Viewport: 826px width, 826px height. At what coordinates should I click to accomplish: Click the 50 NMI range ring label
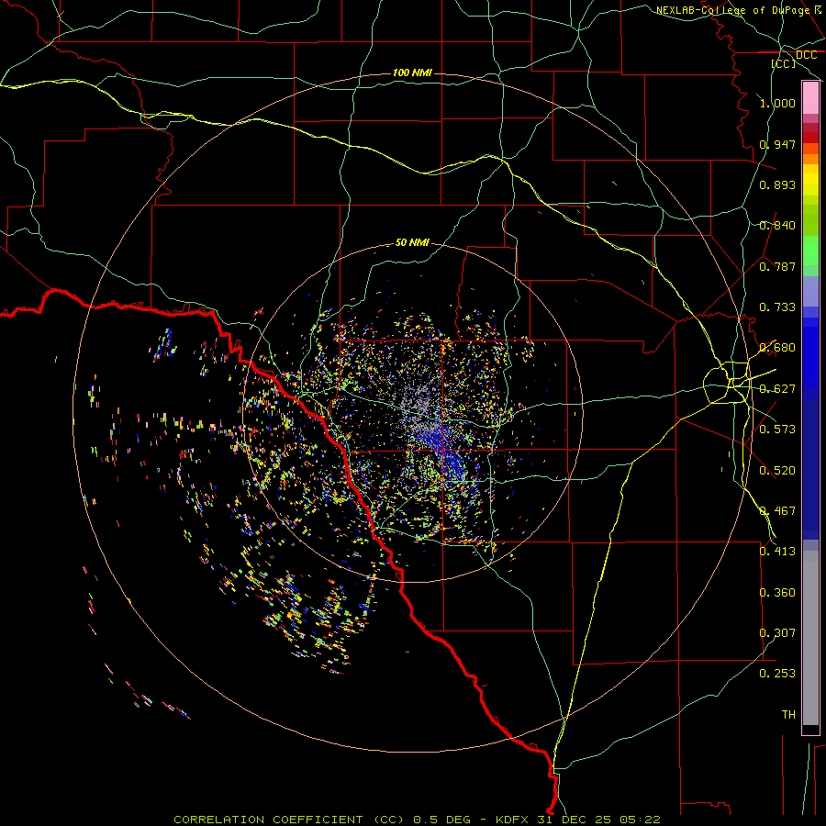click(412, 242)
